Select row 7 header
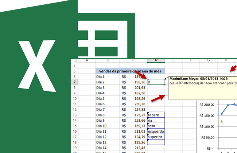Image resolution: width=237 pixels, height=153 pixels. point(74,82)
